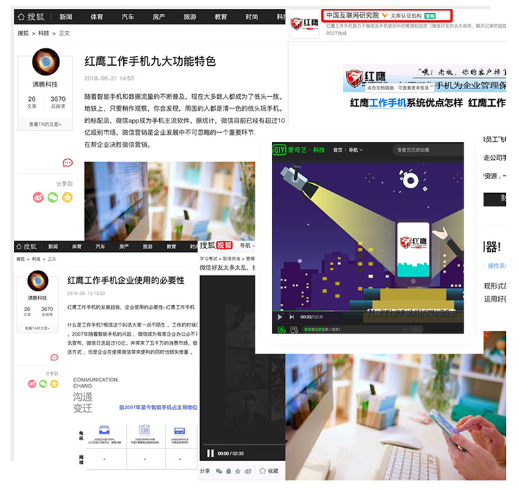This screenshot has width=519, height=490.
Task: Click the blue 工作手机 hyperlink in the headline
Action: (x=388, y=103)
